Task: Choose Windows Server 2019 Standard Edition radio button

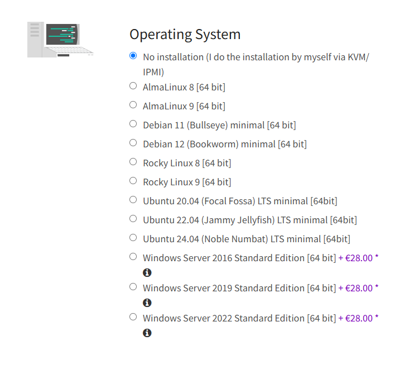Action: [133, 287]
